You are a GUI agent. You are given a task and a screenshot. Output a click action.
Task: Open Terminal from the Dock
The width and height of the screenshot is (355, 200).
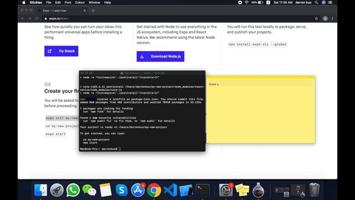pyautogui.click(x=202, y=190)
